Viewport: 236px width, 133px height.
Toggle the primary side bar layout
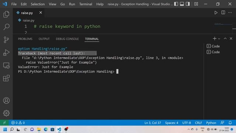(176, 4)
